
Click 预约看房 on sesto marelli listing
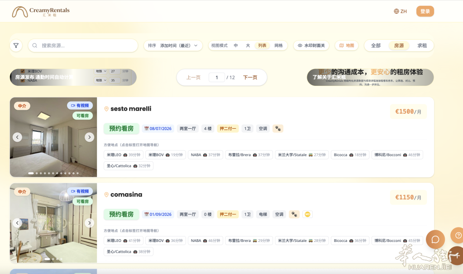[121, 129]
